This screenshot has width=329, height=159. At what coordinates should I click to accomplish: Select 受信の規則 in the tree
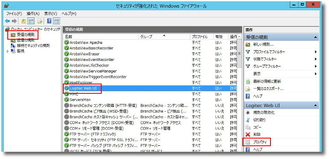26,35
